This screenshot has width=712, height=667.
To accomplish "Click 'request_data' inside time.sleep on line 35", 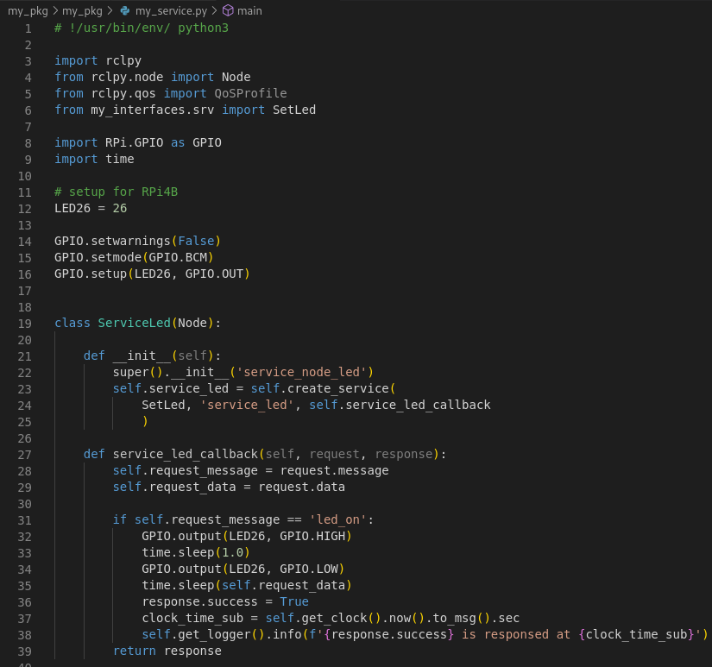I will pos(302,585).
